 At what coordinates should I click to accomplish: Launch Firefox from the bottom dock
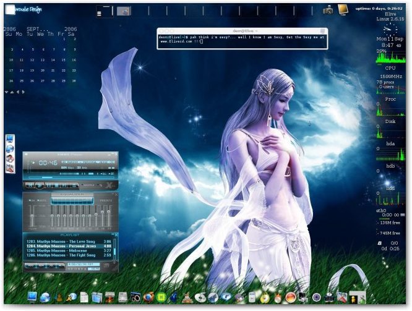coord(148,297)
